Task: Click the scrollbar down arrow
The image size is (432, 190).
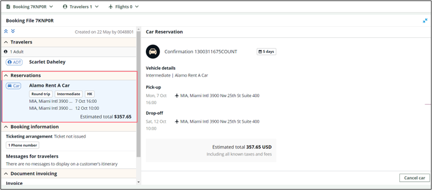Action: click(138, 182)
